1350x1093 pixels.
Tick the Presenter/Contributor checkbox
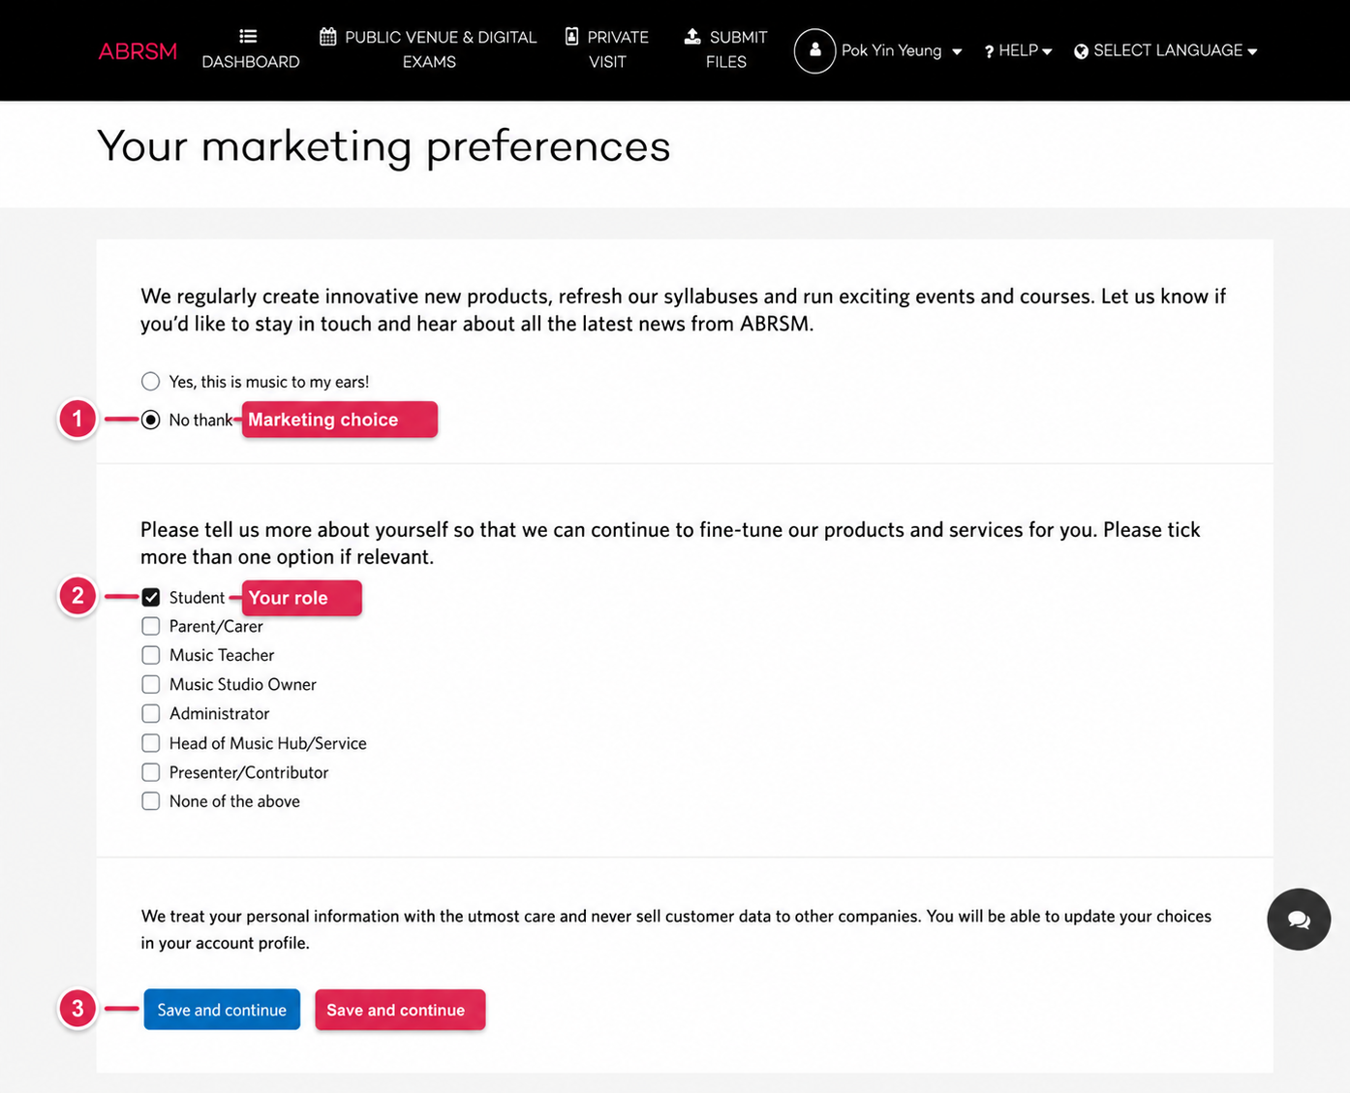coord(150,772)
